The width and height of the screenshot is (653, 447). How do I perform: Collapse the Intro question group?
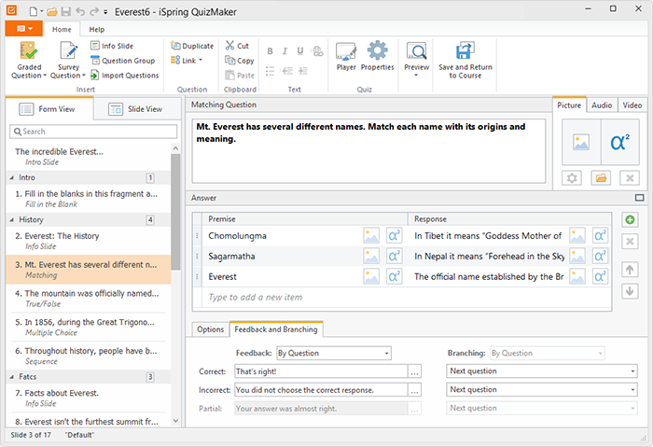point(11,178)
